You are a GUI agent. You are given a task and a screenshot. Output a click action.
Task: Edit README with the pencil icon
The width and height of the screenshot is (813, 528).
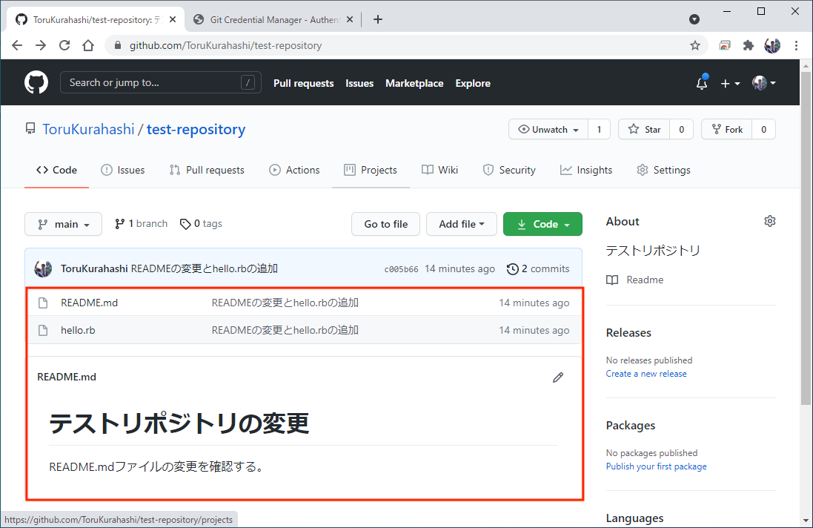click(558, 377)
